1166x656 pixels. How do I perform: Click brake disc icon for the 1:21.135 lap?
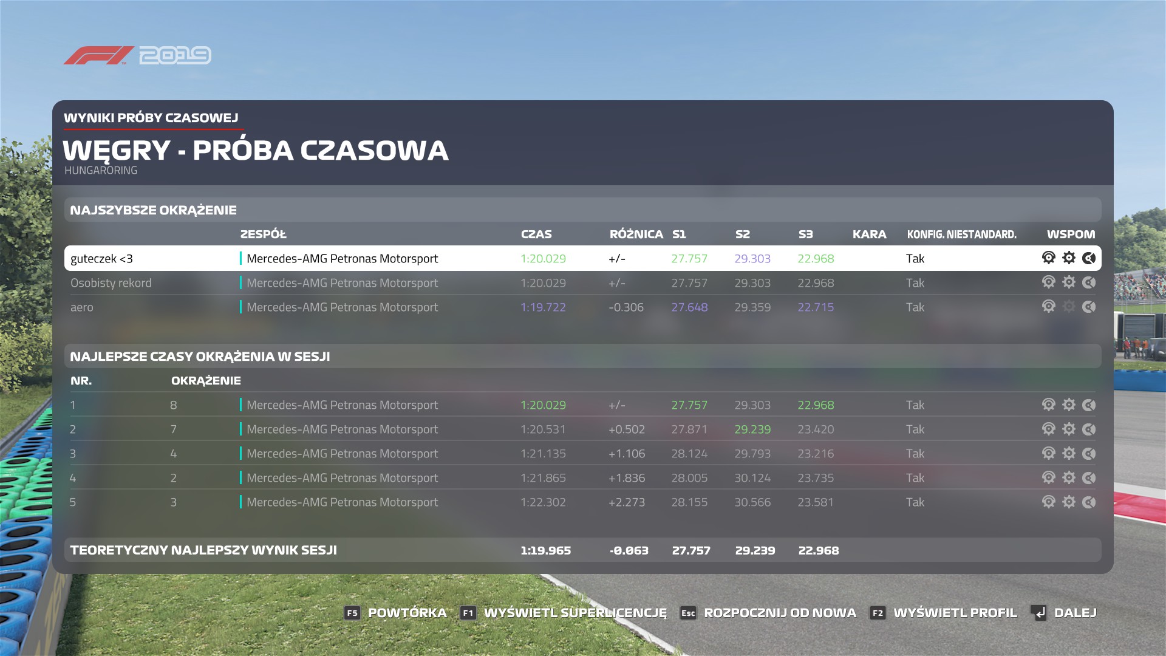[1089, 453]
